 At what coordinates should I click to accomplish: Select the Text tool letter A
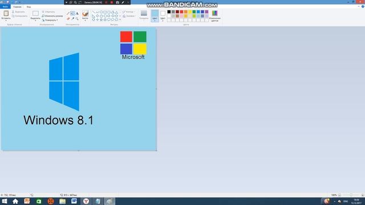pos(77,14)
